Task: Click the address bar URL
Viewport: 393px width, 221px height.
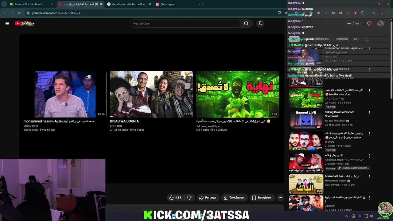Action: click(56, 13)
